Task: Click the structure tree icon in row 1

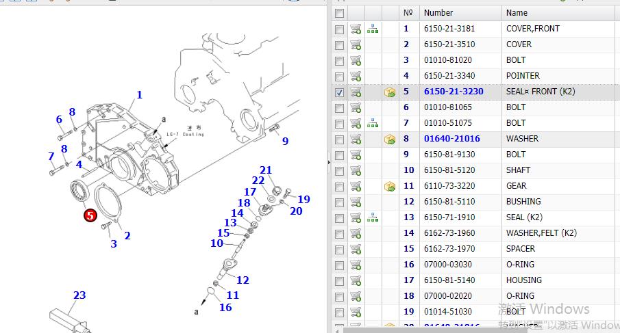Action: click(373, 29)
